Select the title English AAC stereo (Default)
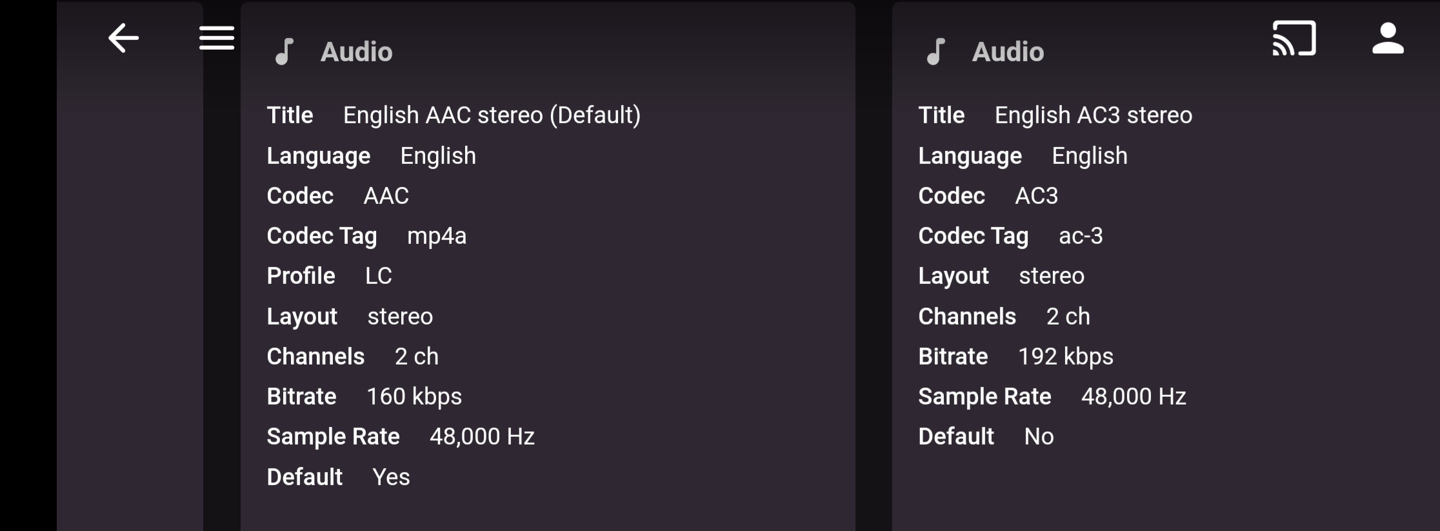 pos(492,115)
